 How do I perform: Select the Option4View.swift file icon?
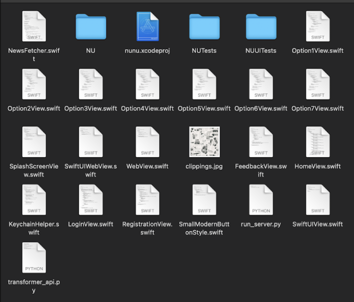(147, 84)
